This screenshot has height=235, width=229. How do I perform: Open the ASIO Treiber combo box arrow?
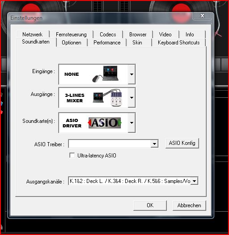pyautogui.click(x=154, y=144)
